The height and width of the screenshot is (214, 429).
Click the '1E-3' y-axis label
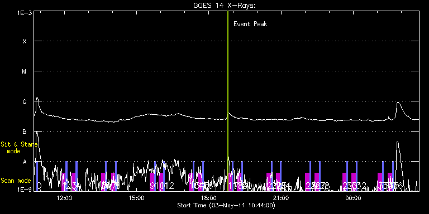[25, 13]
